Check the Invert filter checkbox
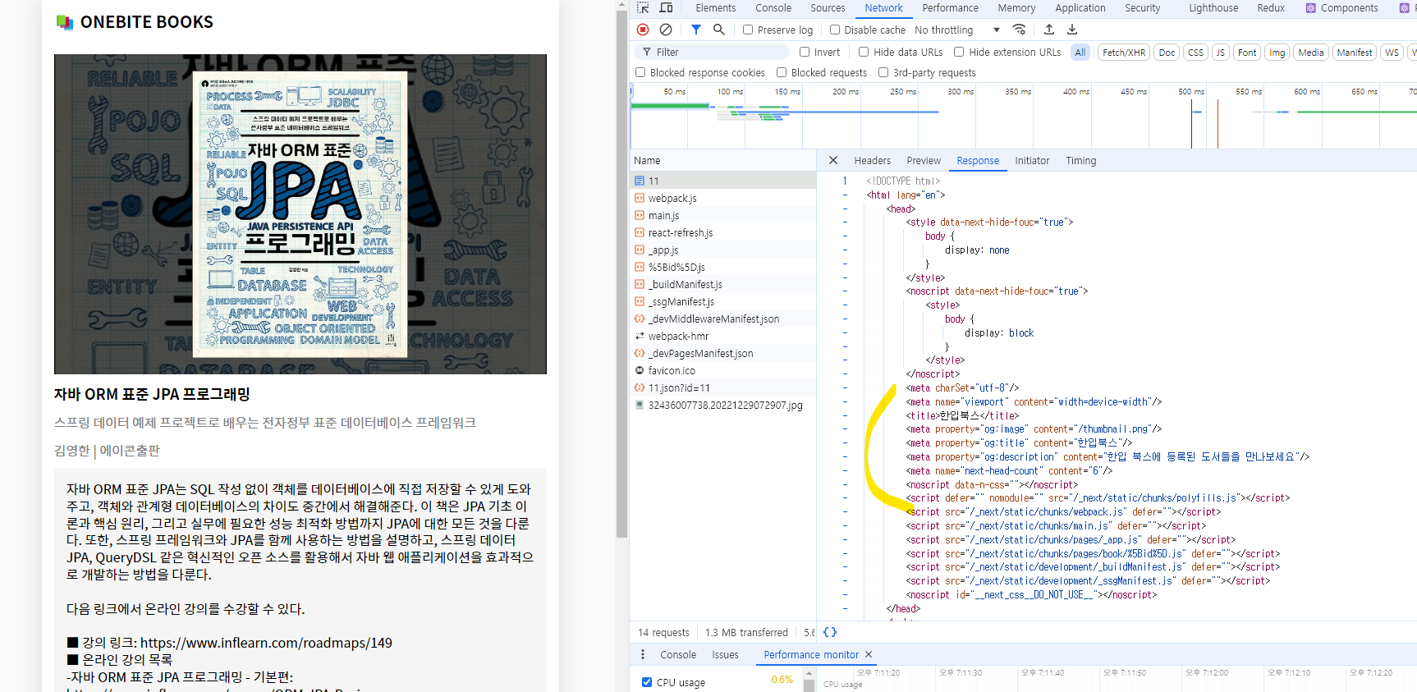Image resolution: width=1417 pixels, height=692 pixels. pyautogui.click(x=805, y=52)
